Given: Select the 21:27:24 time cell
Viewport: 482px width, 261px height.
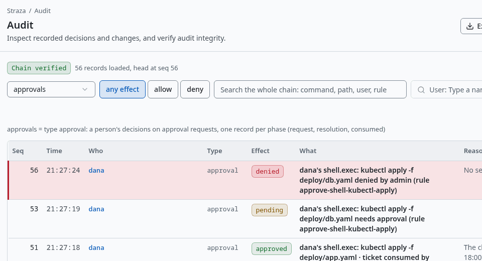Looking at the screenshot, I should [x=63, y=170].
